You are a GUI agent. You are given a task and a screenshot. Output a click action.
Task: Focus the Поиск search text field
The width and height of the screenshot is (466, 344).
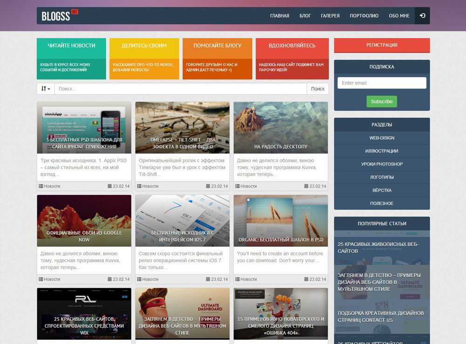pyautogui.click(x=181, y=89)
